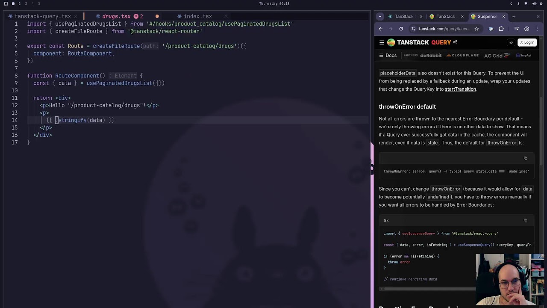Image resolution: width=547 pixels, height=308 pixels.
Task: Switch to the first TanStack browser tab
Action: pos(404,16)
